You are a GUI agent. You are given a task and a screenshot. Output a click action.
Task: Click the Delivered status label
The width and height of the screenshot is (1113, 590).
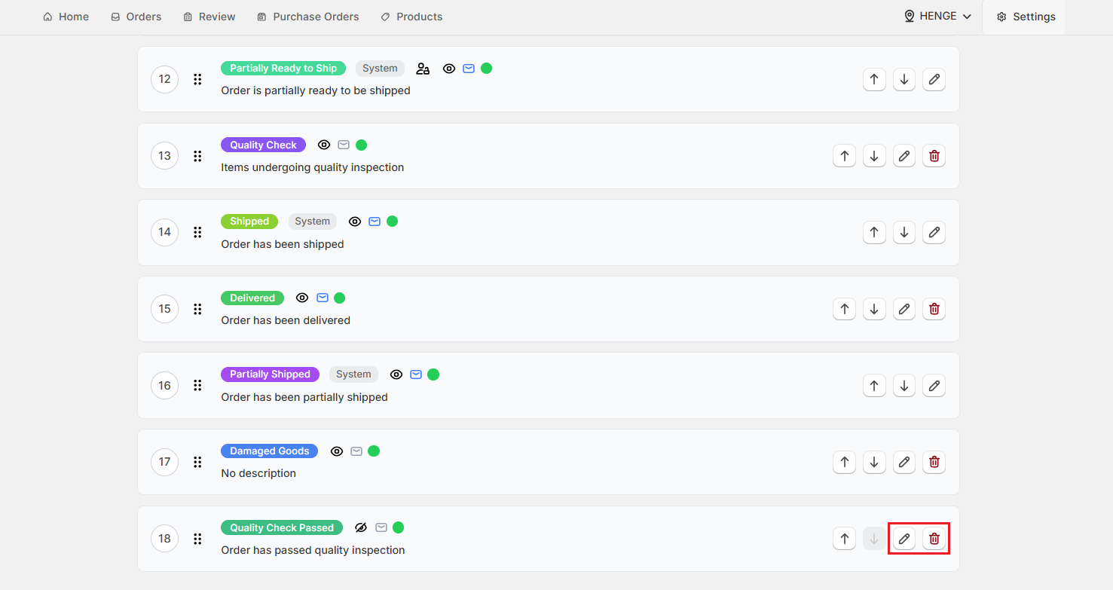click(252, 298)
